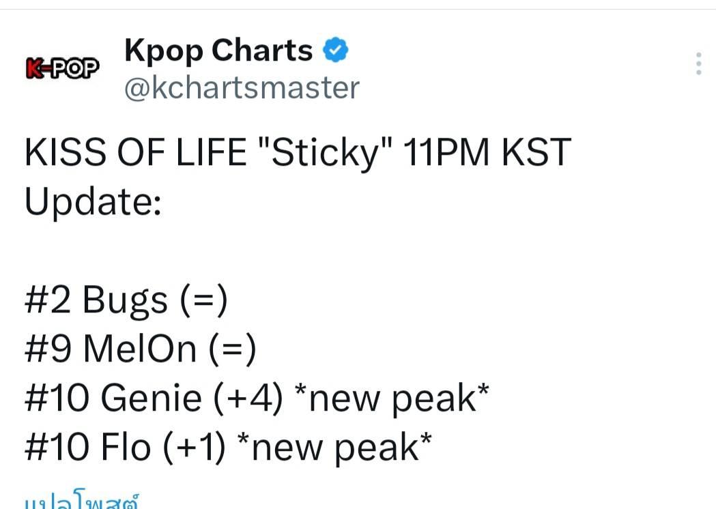Open the three-dot more options menu
Image resolution: width=716 pixels, height=509 pixels.
coord(698,63)
